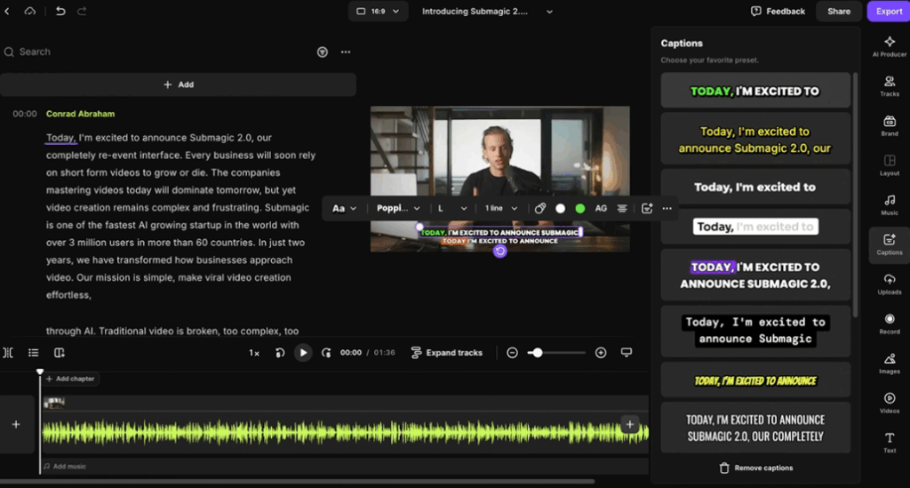This screenshot has width=910, height=488.
Task: Open the Videos panel
Action: 889,403
